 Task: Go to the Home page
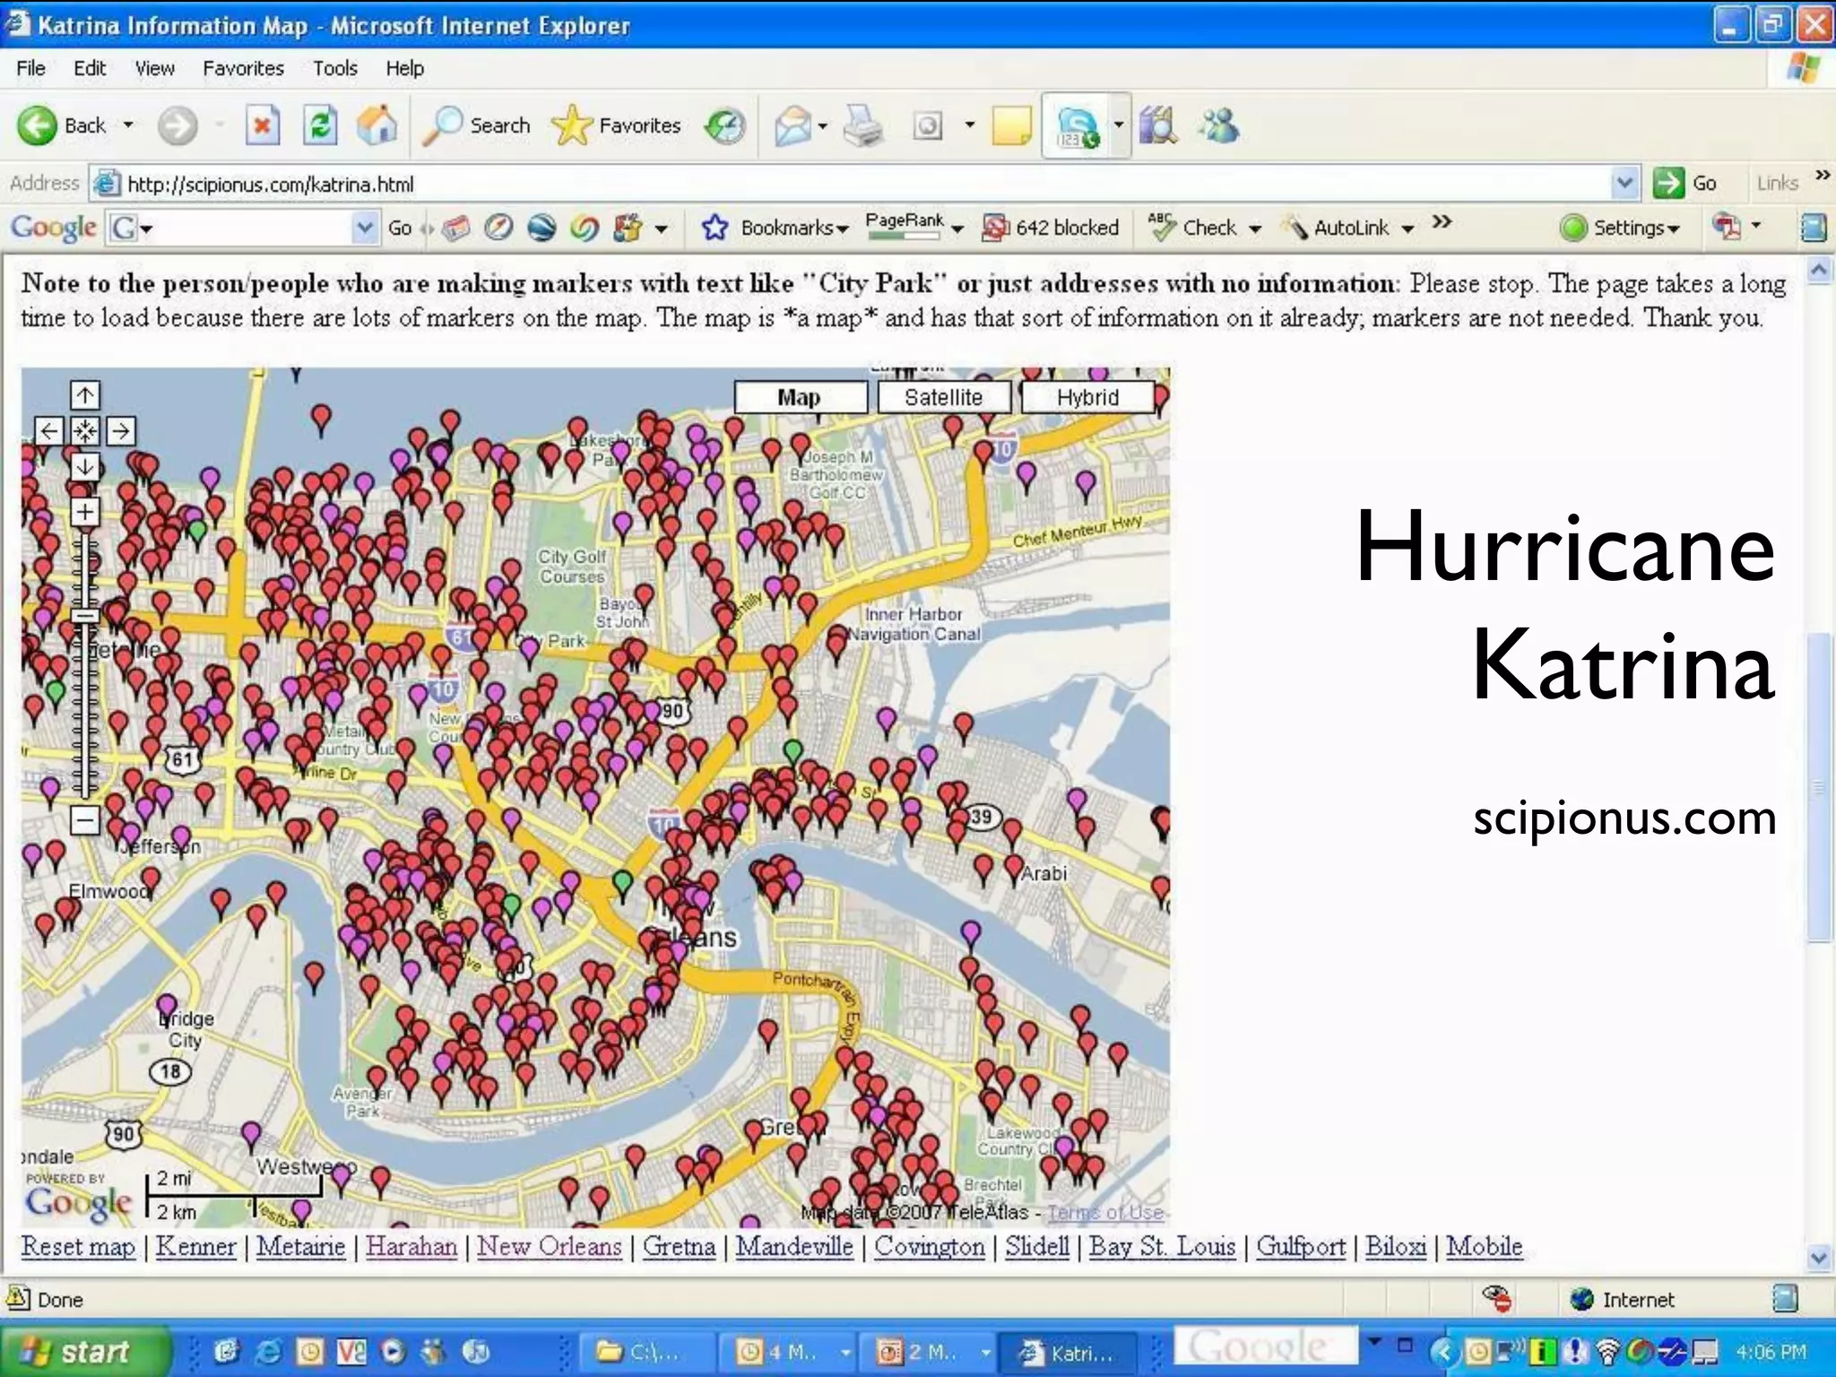coord(377,126)
